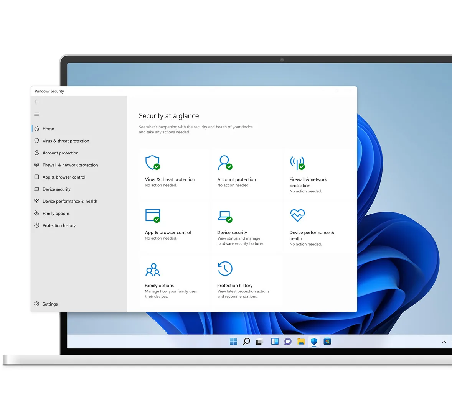Click 'View status and manage hardware security features' text
The image size is (452, 414).
point(241,241)
